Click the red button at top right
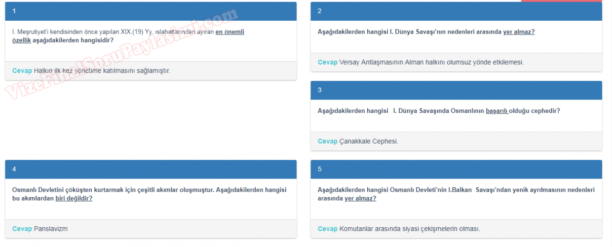 561,1
